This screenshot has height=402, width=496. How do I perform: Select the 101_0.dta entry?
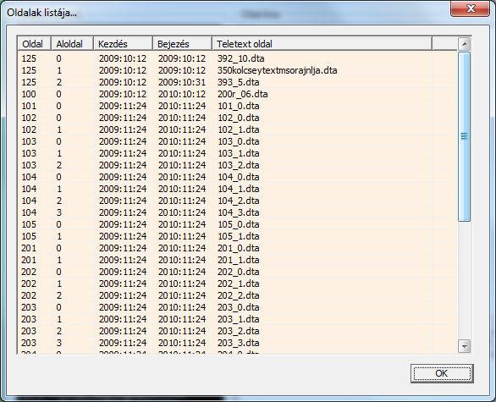coord(238,106)
